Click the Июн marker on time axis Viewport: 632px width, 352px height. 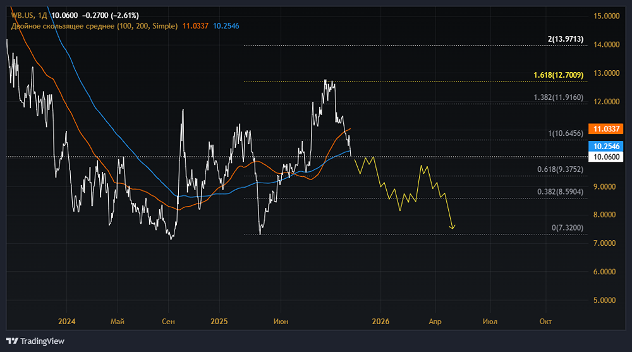click(280, 322)
